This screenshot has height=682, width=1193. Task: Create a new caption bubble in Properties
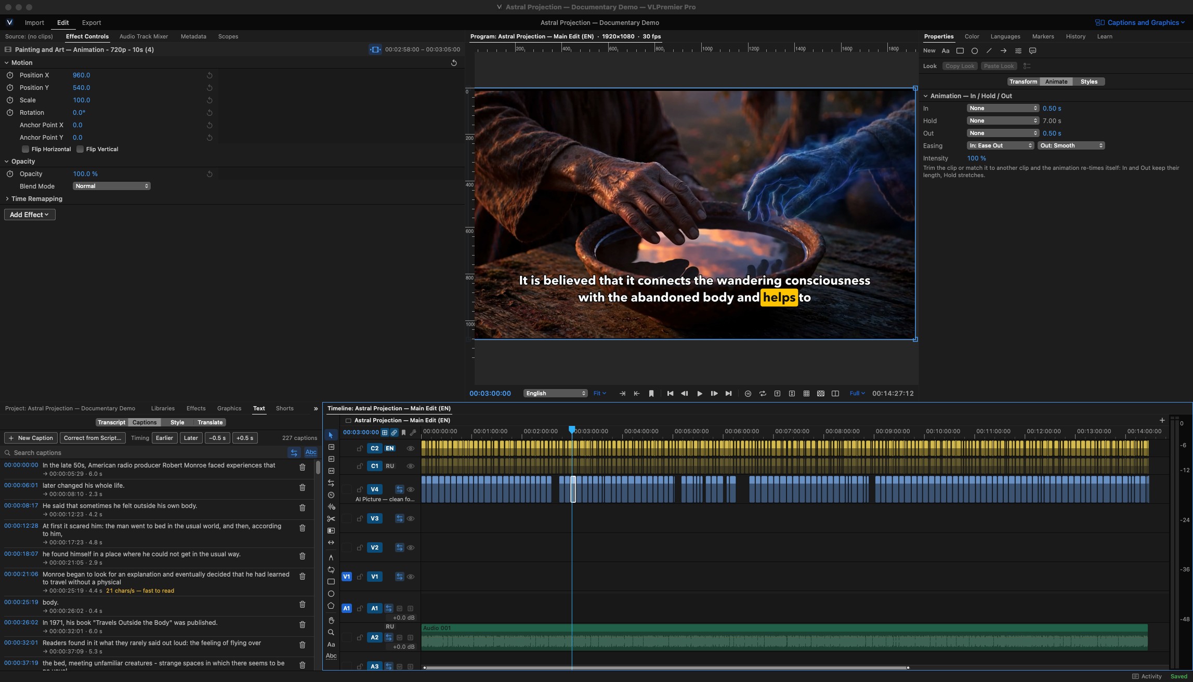pos(1033,51)
